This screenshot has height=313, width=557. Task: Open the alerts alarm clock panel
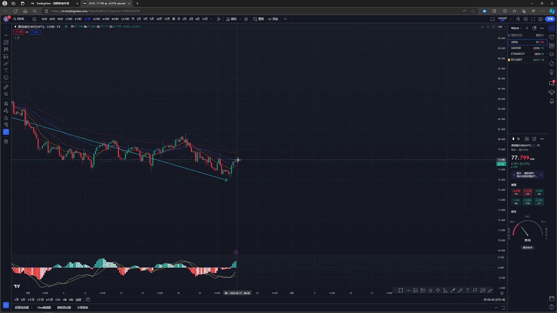(x=552, y=37)
